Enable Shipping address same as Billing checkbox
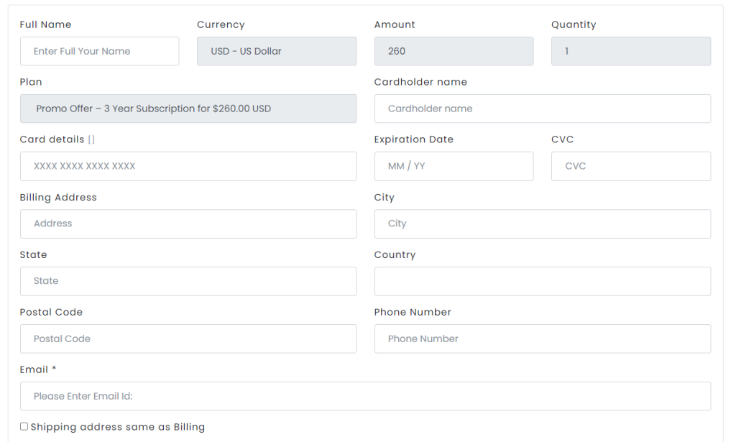 click(24, 426)
